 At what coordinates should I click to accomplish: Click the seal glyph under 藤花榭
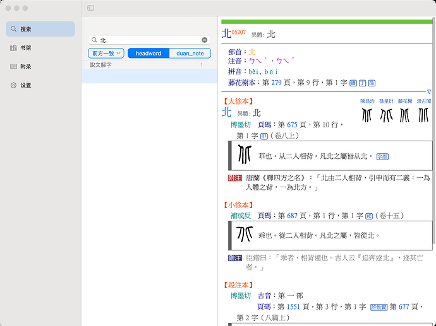[x=404, y=115]
